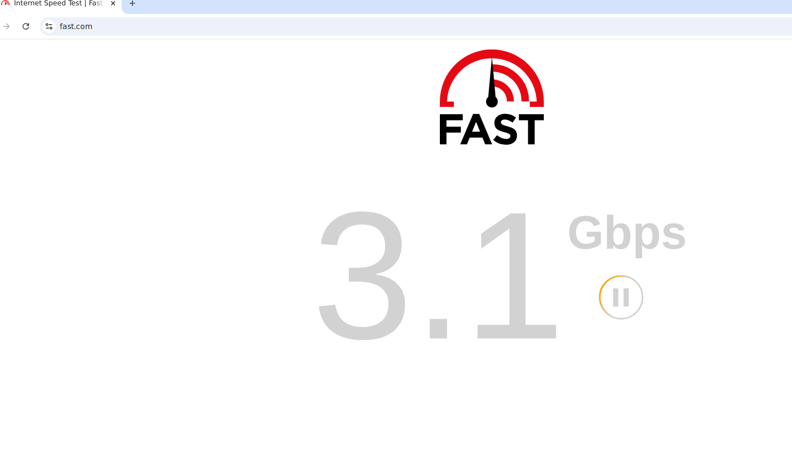Click the large digit 3 in speed
Viewport: 792px width, 474px height.
coord(361,275)
